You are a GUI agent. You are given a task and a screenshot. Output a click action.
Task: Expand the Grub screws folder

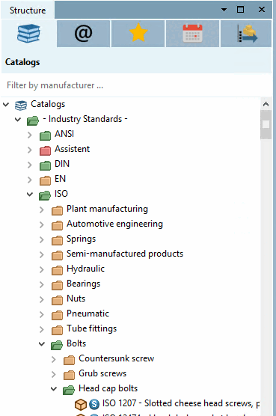(x=54, y=374)
